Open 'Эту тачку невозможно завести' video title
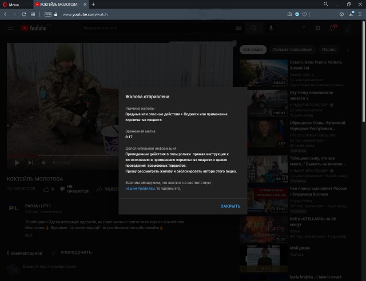 (311, 95)
